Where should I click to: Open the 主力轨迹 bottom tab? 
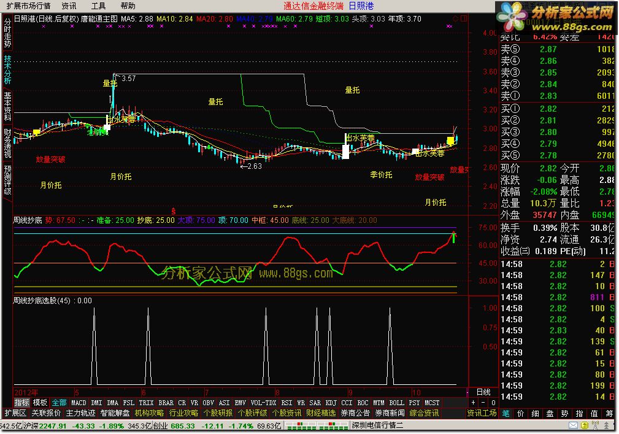(80, 413)
